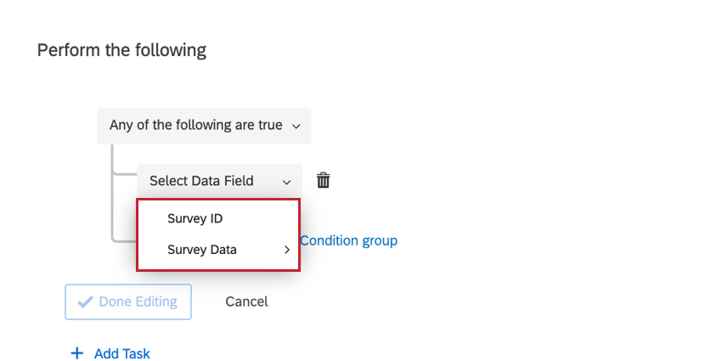The image size is (722, 361).
Task: Add a new task via Add Task
Action: tap(110, 353)
